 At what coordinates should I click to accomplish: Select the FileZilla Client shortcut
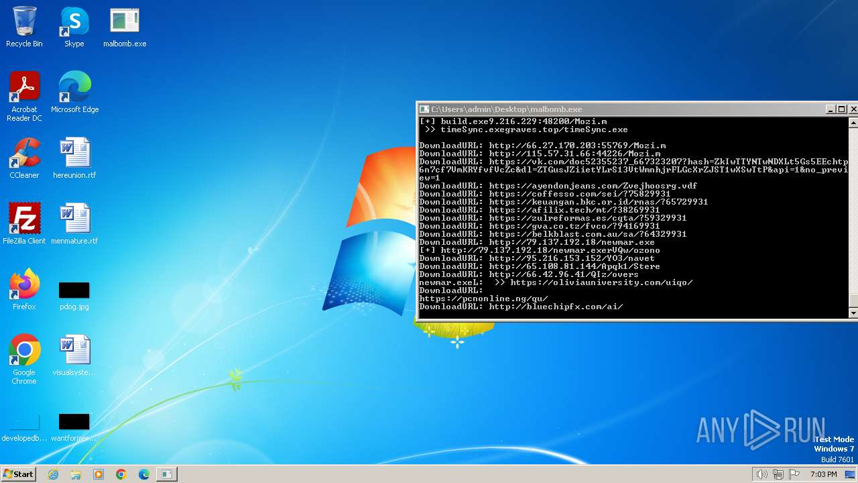pyautogui.click(x=24, y=224)
